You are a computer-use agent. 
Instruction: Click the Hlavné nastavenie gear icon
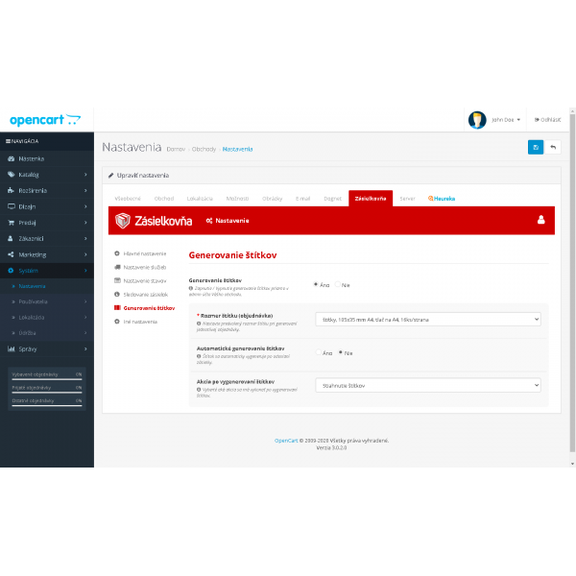click(x=117, y=253)
